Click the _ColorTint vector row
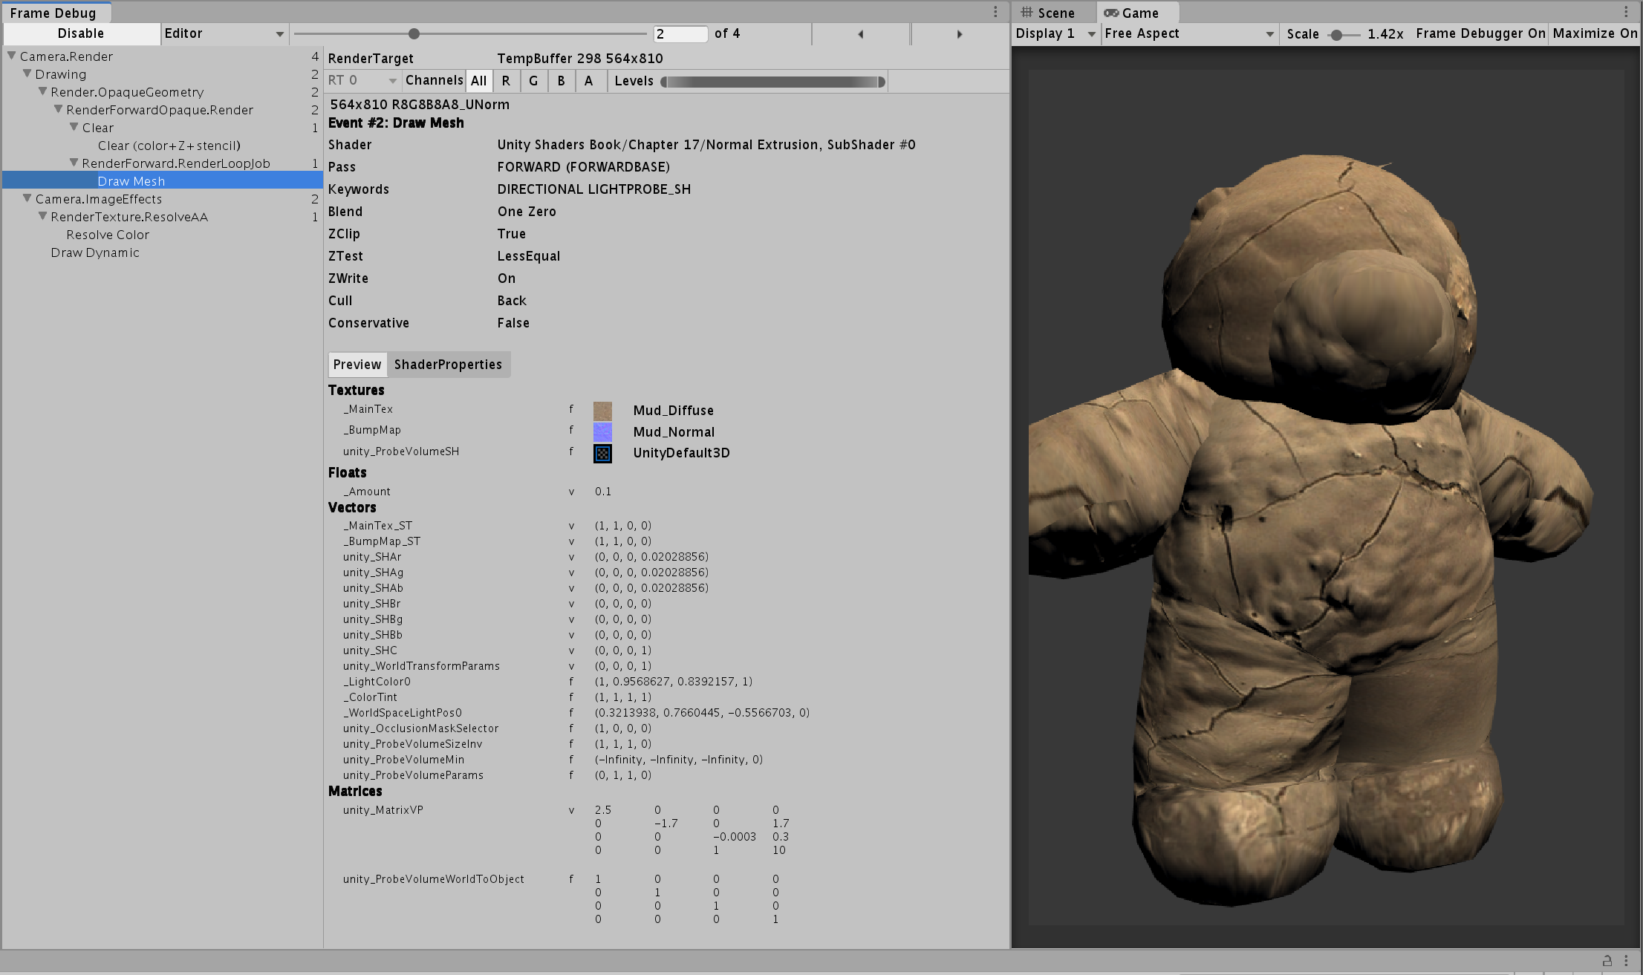The width and height of the screenshot is (1643, 975). coord(497,697)
